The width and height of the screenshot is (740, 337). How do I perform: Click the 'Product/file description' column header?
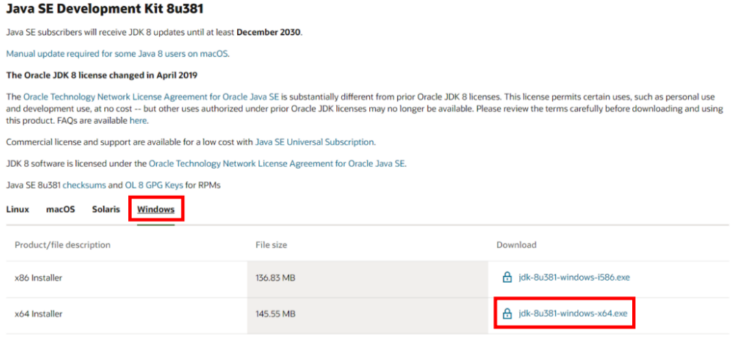point(62,245)
